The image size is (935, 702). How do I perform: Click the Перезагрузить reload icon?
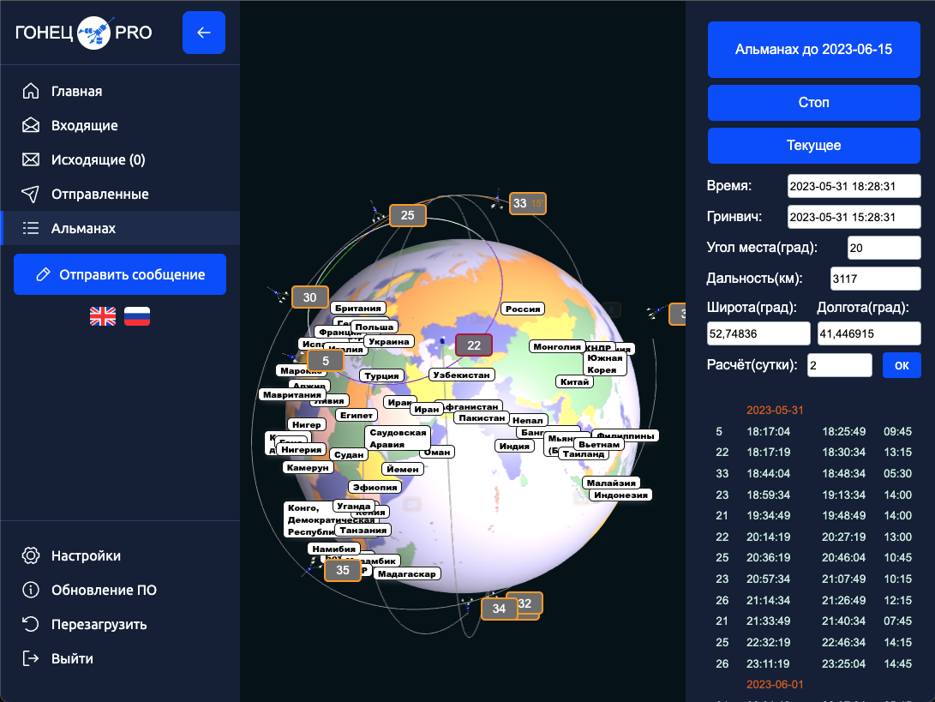tap(31, 624)
